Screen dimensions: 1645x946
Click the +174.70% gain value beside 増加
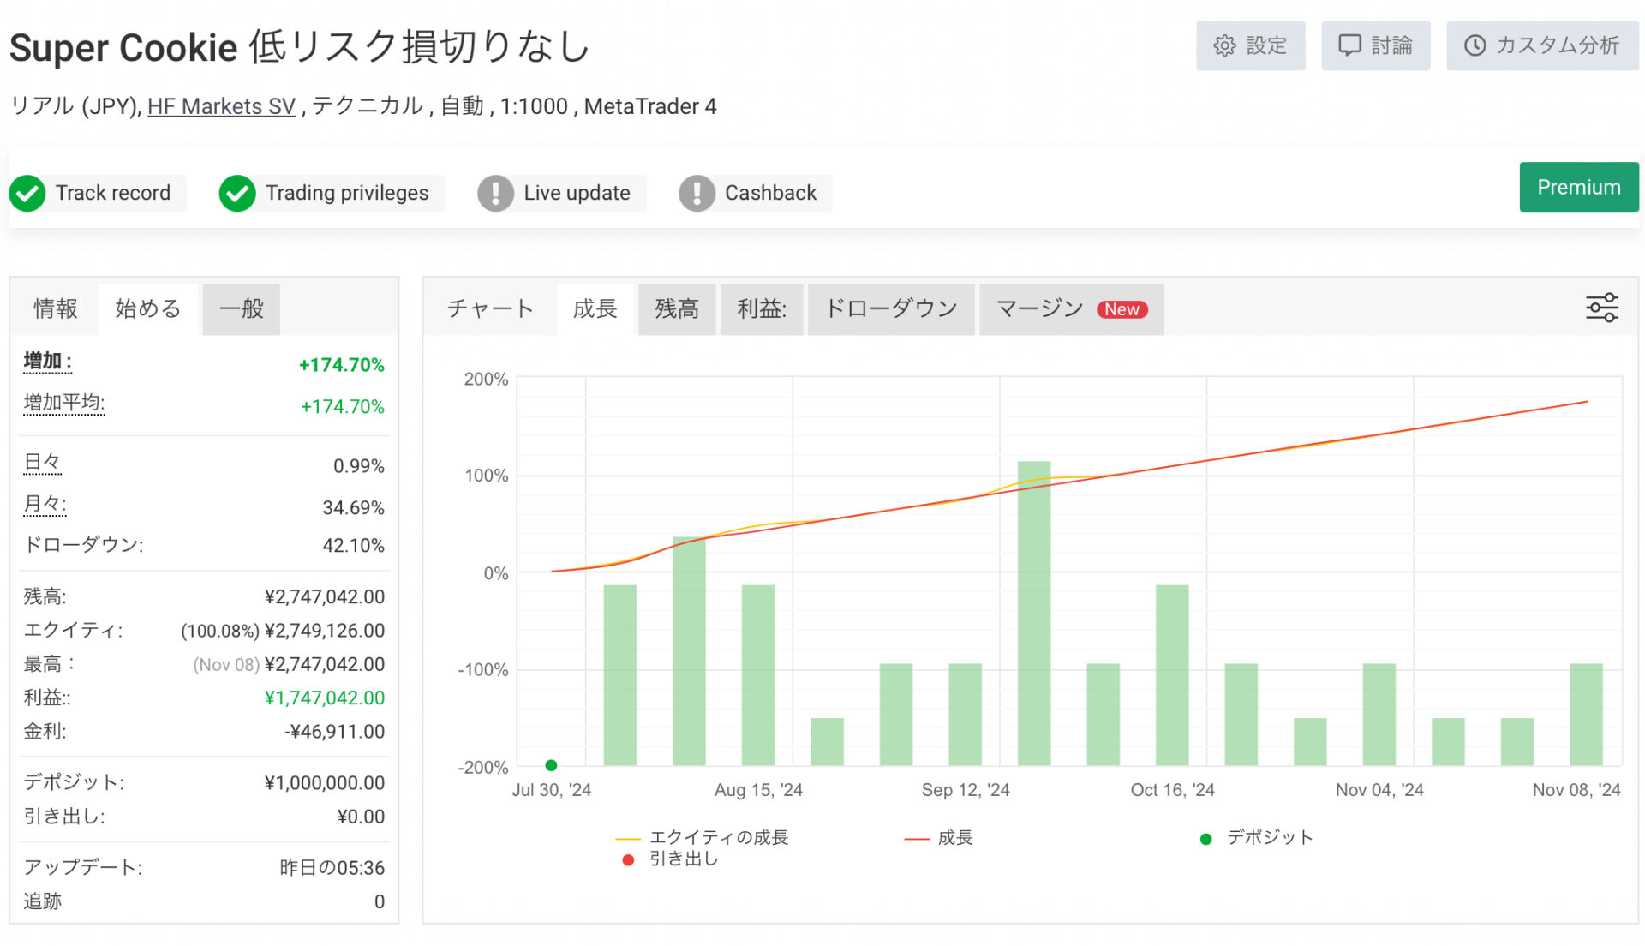(x=341, y=365)
